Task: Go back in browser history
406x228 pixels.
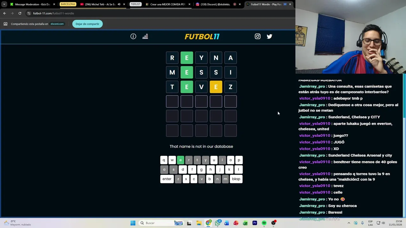Action: [x=4, y=13]
